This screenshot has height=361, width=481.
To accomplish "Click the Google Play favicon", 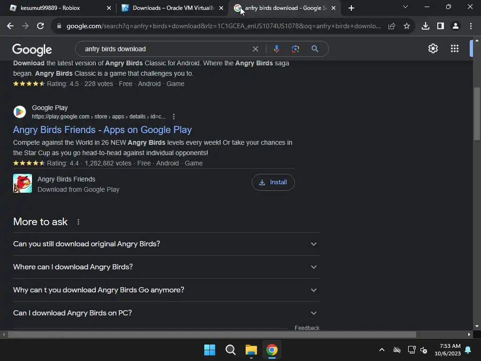I will [x=20, y=112].
